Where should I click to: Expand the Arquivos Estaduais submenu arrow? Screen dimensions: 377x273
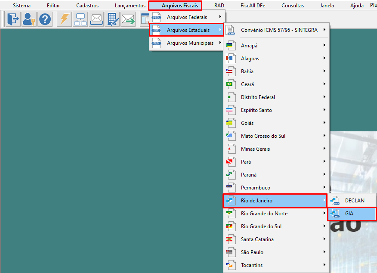220,30
